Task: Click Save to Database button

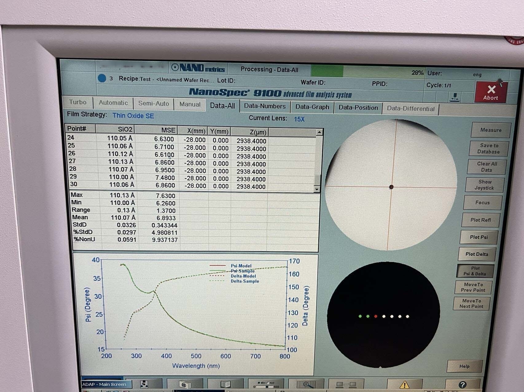Action: [x=489, y=148]
